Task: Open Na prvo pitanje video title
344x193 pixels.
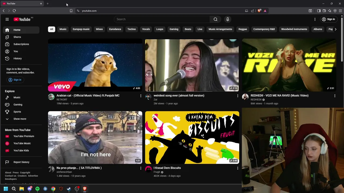Action: [79, 168]
